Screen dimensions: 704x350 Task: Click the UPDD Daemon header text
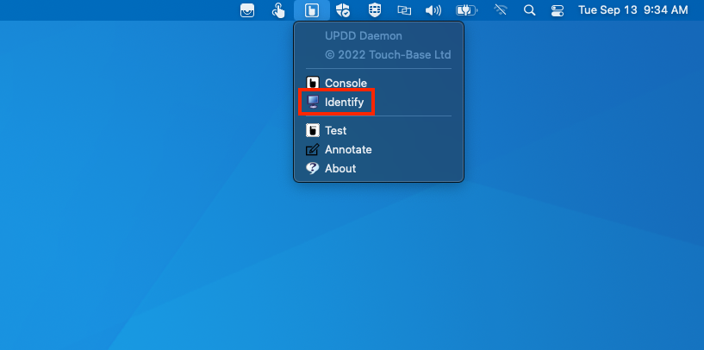point(364,36)
